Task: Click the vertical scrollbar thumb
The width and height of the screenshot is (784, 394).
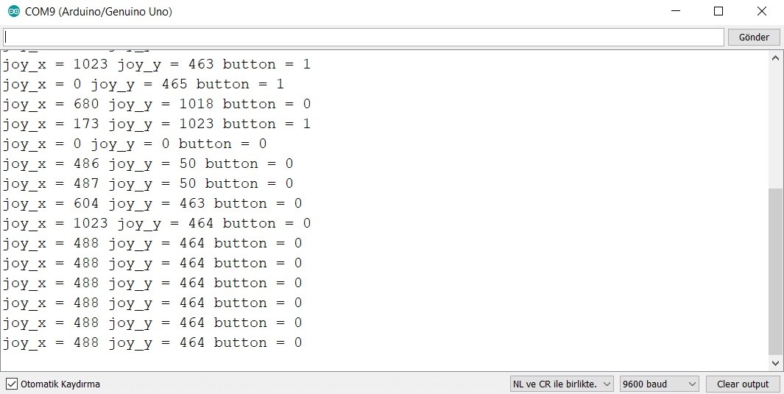Action: tap(775, 271)
